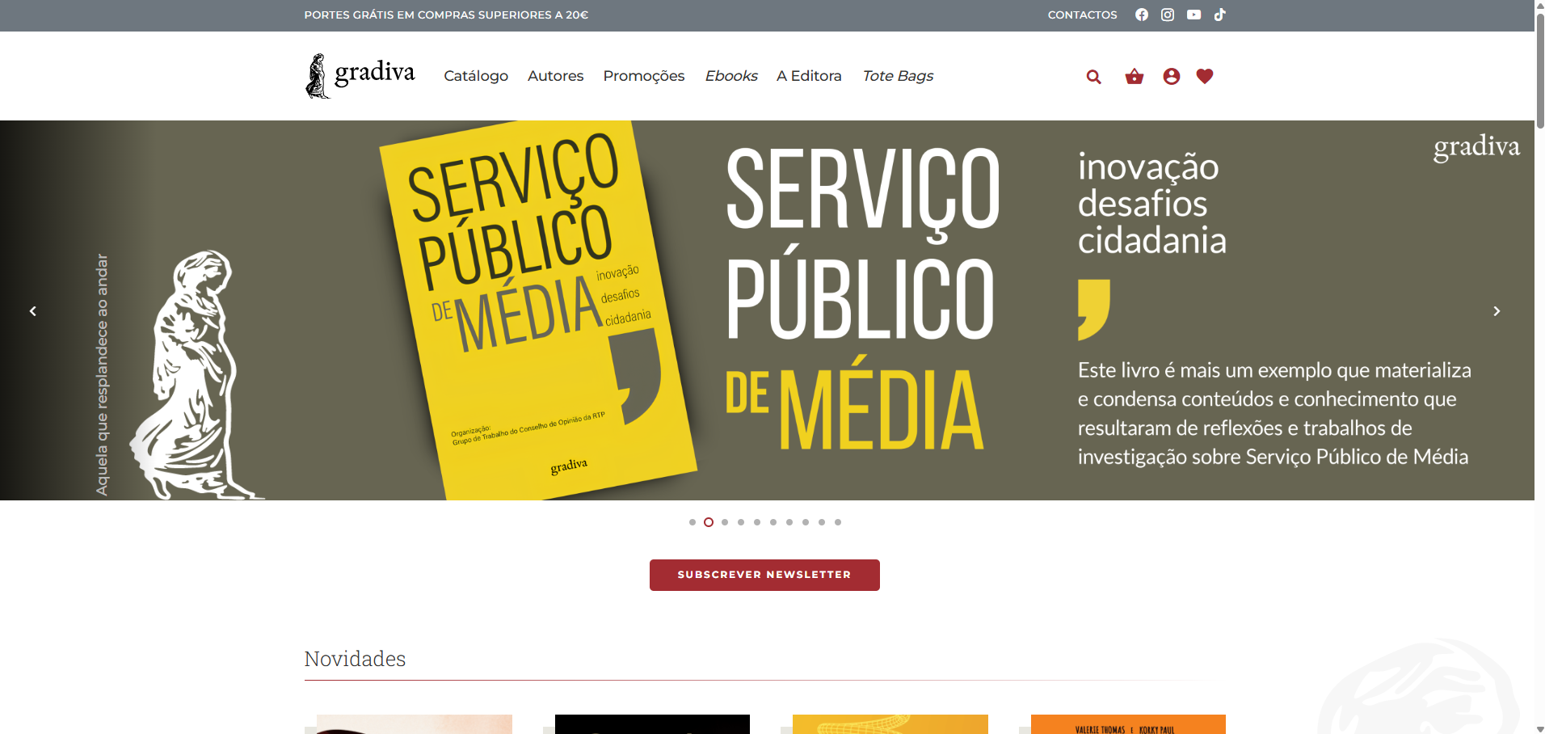Open the Tote Bags menu item
Image resolution: width=1545 pixels, height=734 pixels.
coord(898,76)
